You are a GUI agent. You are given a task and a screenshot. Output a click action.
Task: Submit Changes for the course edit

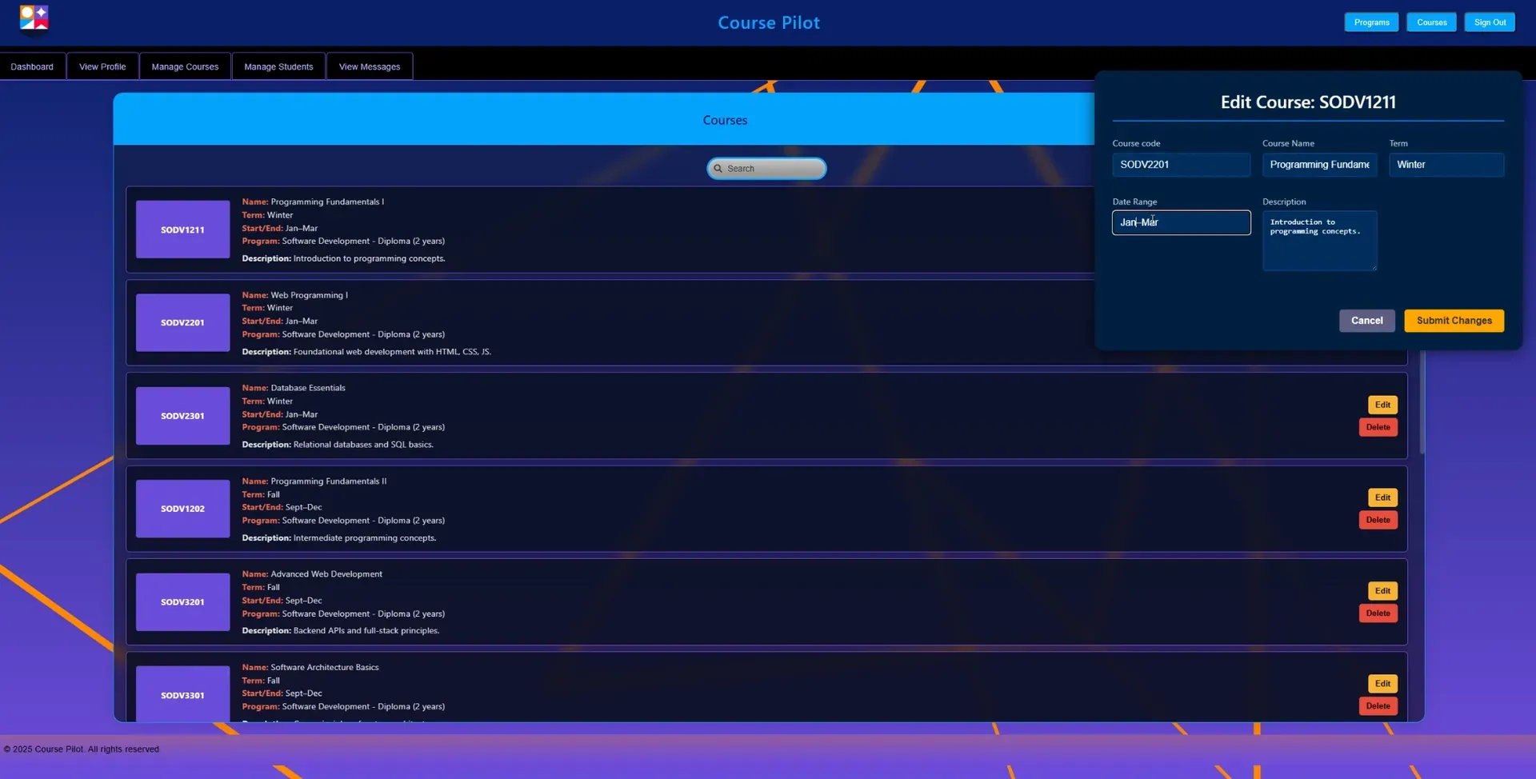click(1454, 321)
